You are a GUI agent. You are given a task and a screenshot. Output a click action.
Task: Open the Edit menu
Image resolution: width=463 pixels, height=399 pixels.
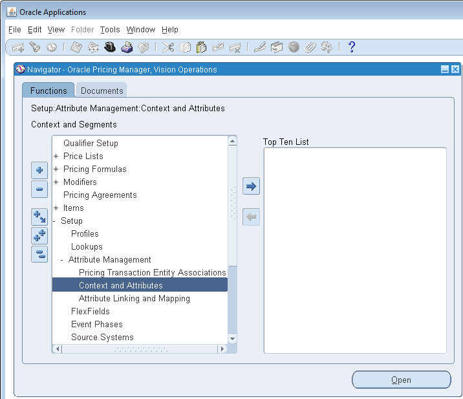pos(34,30)
